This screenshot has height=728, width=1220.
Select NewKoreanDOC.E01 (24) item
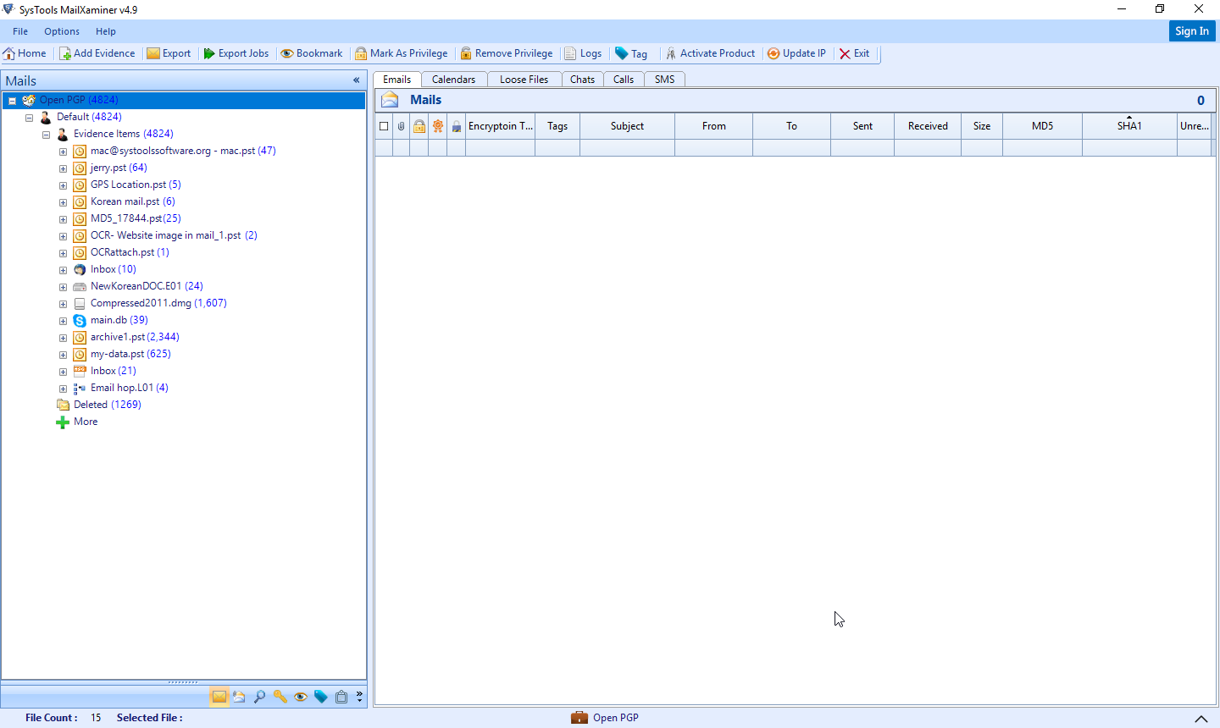147,286
